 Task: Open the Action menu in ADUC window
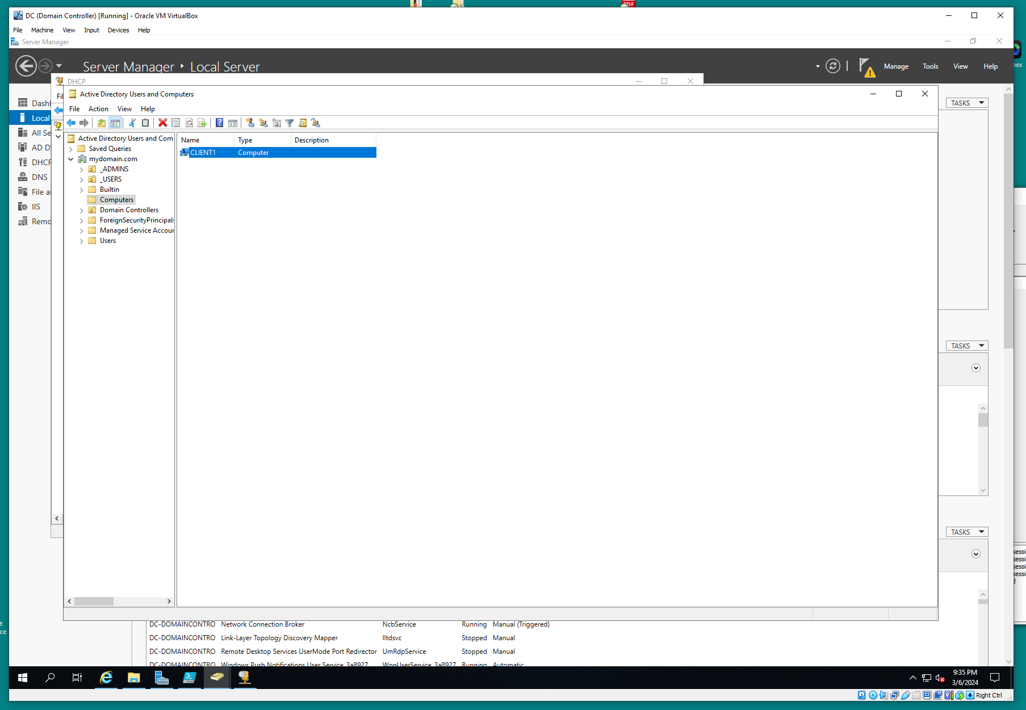point(98,109)
